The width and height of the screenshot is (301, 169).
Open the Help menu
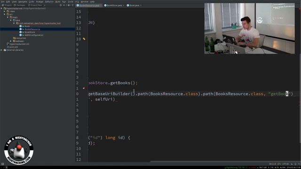[x=92, y=2]
